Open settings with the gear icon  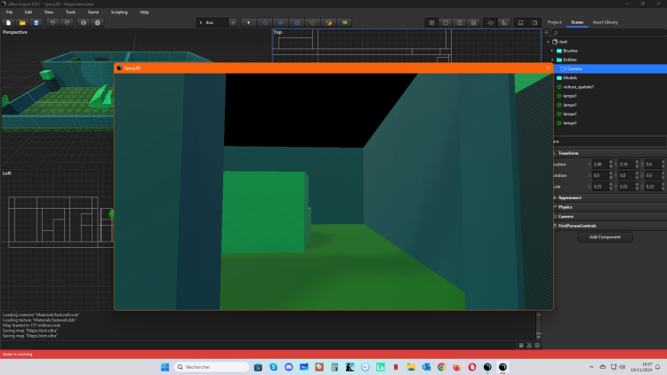[98, 22]
